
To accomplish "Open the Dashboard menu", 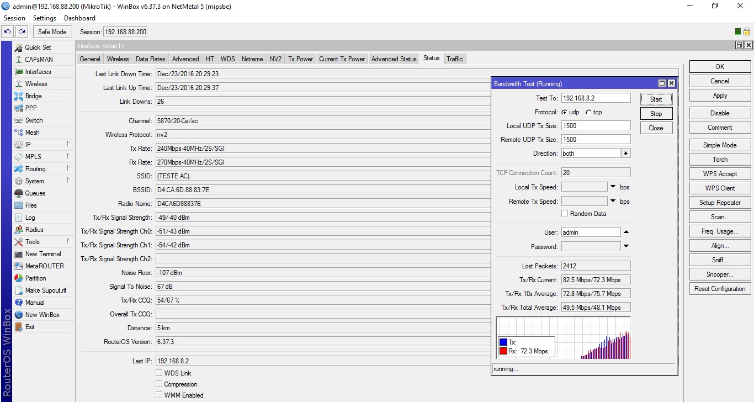I will 80,18.
